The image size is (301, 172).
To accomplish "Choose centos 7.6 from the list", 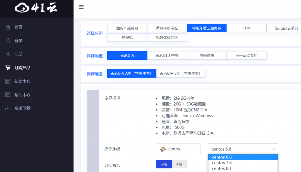I will pyautogui.click(x=243, y=163).
